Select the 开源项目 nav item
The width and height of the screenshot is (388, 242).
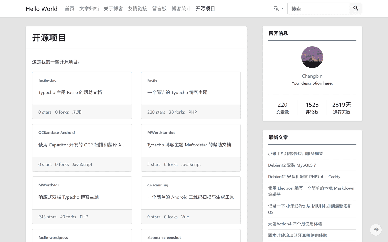[x=205, y=8]
